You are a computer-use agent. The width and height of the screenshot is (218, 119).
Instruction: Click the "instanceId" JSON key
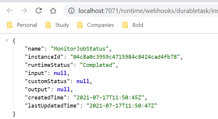(44, 57)
